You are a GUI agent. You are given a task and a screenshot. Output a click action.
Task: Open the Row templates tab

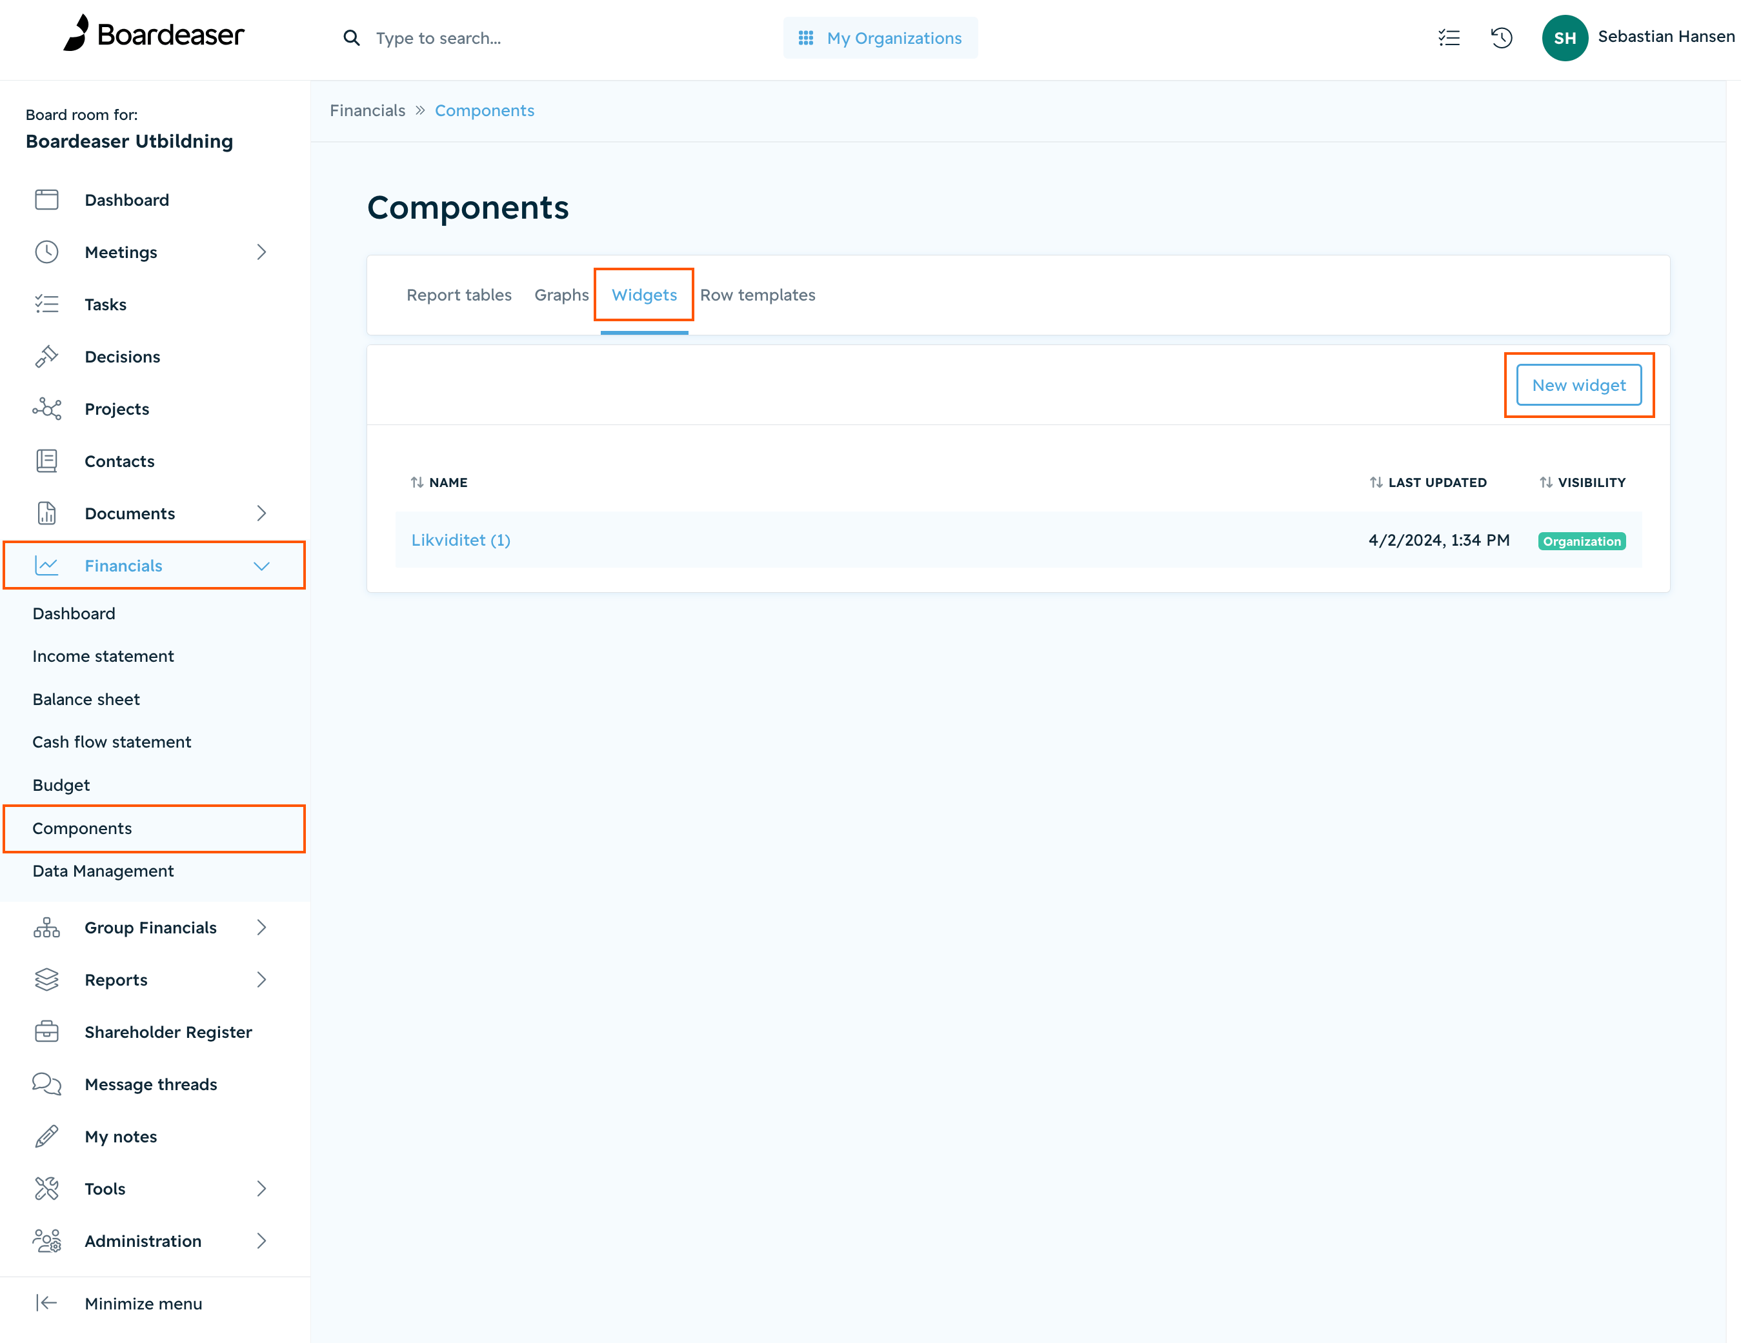point(758,295)
